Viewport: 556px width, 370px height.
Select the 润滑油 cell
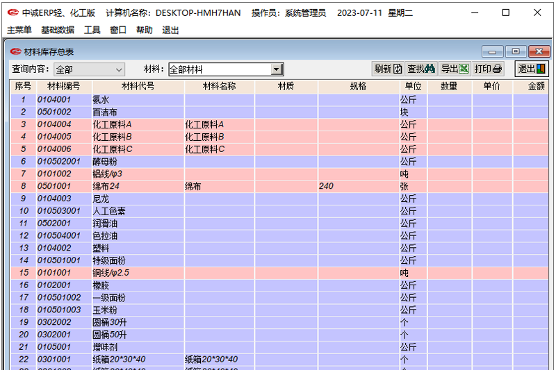click(x=138, y=224)
